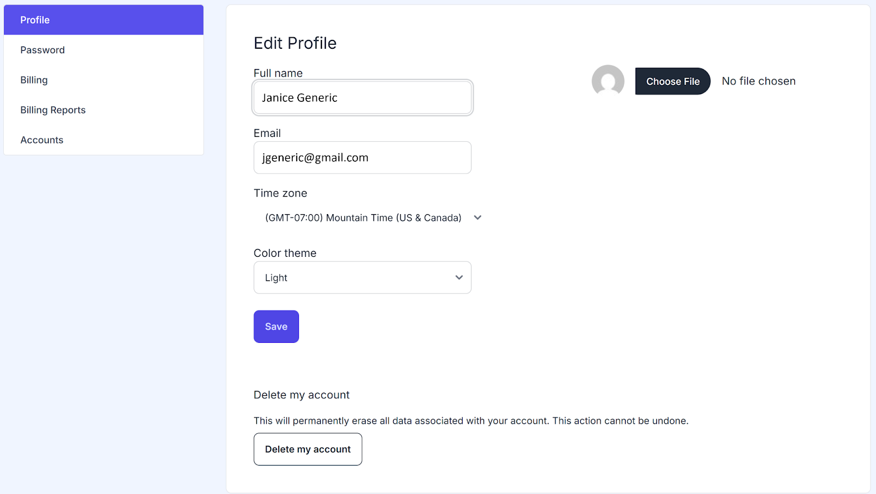The height and width of the screenshot is (494, 876).
Task: Navigate to the Accounts section
Action: tap(42, 140)
